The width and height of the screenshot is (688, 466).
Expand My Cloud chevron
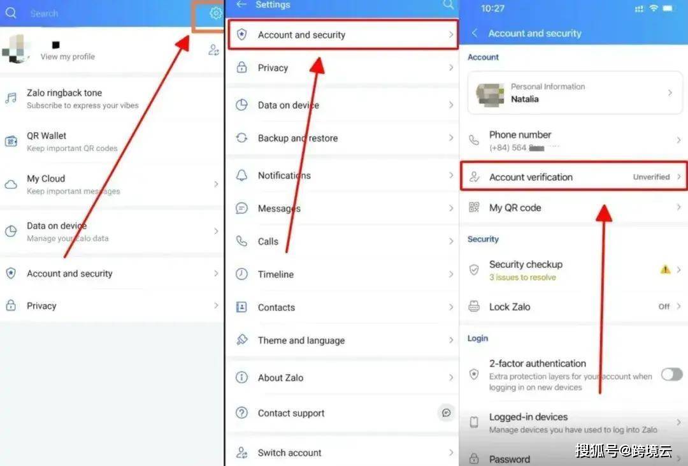point(216,184)
